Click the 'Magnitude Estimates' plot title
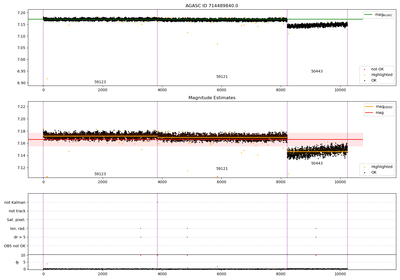This screenshot has height=280, width=400. 212,98
